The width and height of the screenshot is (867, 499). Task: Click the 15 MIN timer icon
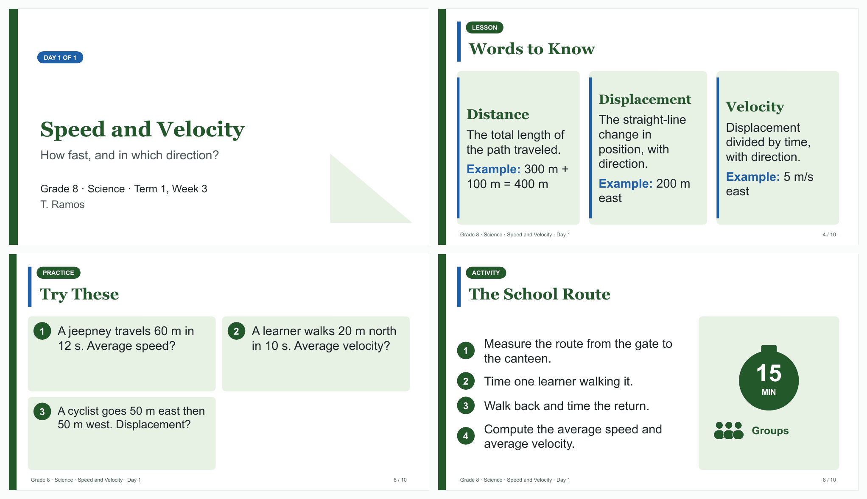coord(769,377)
